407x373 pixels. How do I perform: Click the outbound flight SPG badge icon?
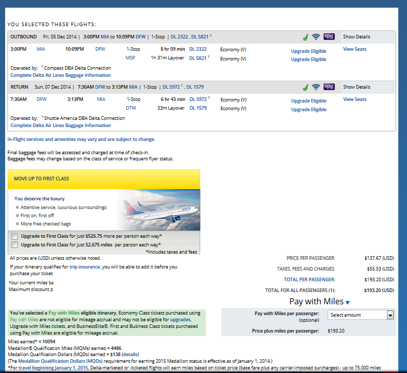point(329,37)
